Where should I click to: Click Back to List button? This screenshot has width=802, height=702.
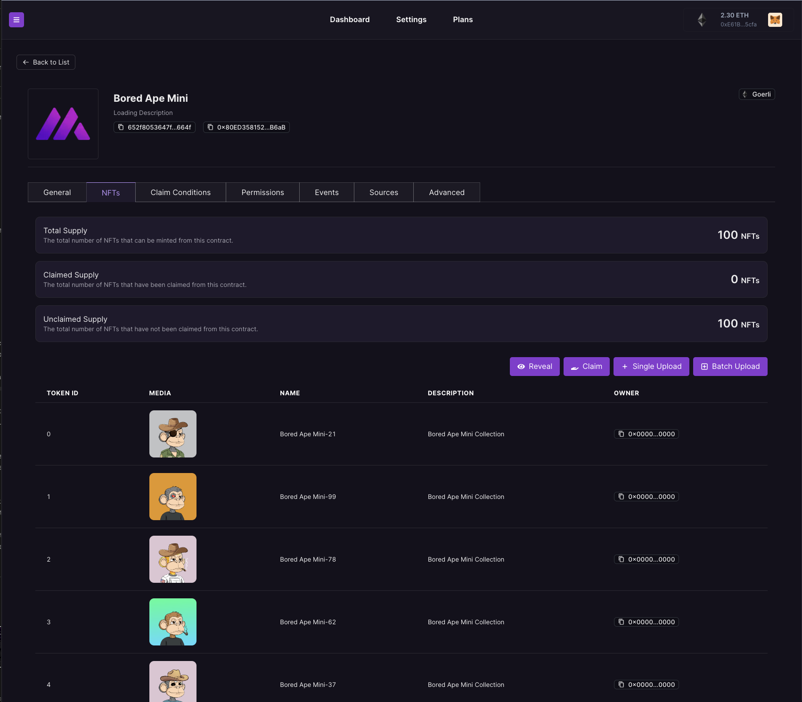coord(46,62)
